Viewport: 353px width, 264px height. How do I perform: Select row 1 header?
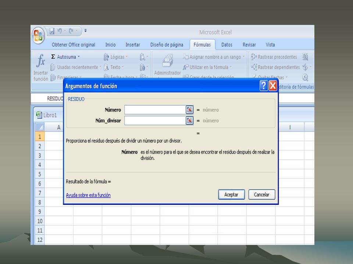(40, 136)
